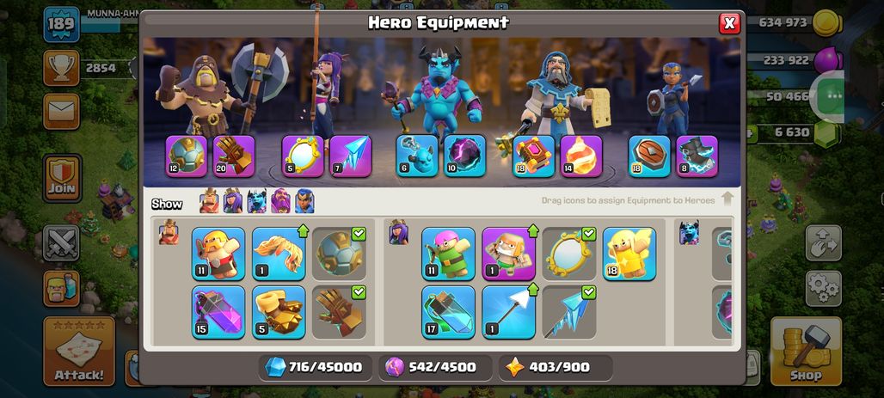The image size is (884, 398).
Task: Select the Healer Puppet level 18 equipment
Action: tap(629, 254)
